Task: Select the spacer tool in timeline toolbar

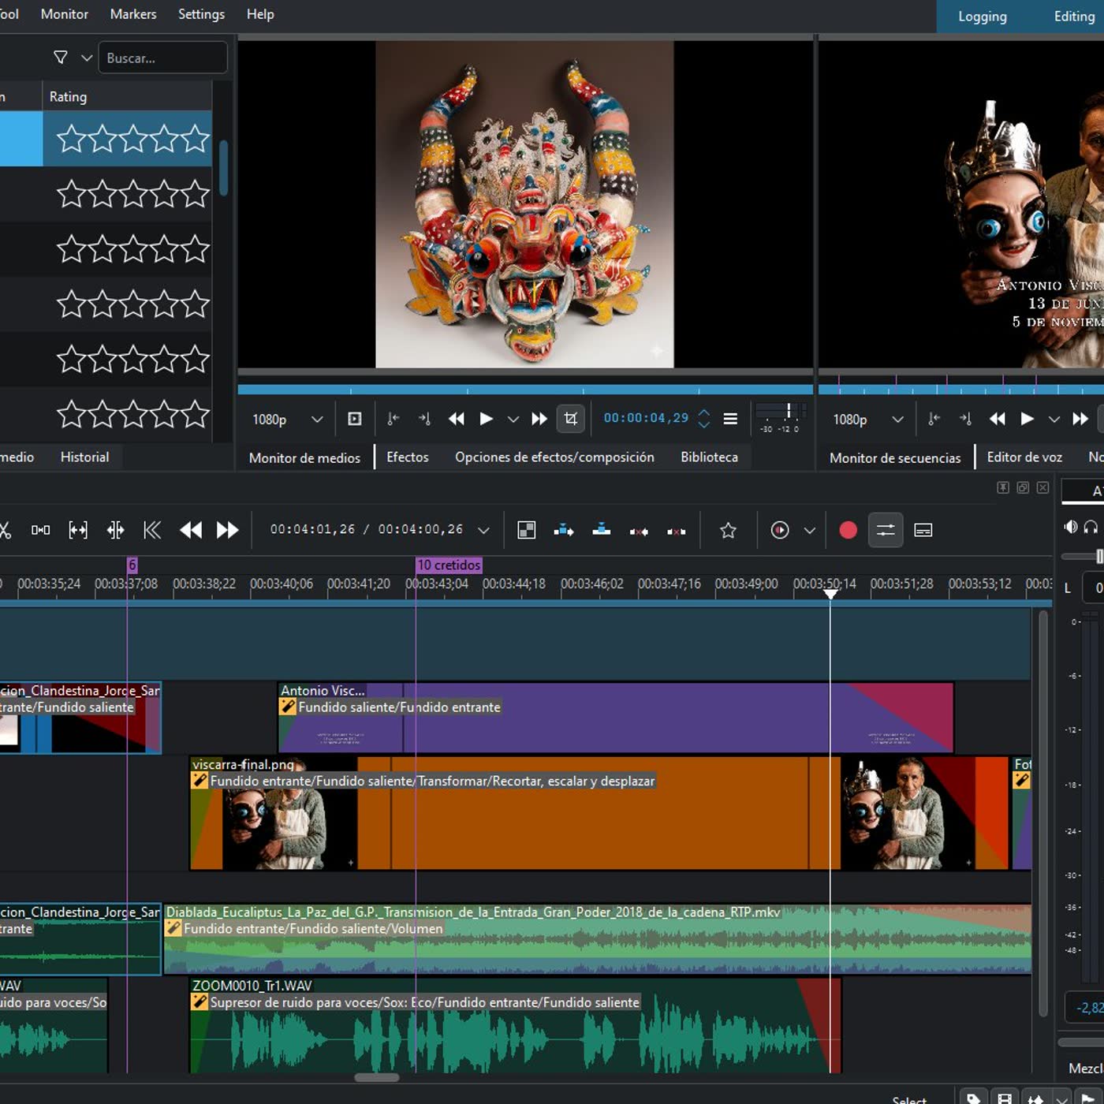Action: 40,530
